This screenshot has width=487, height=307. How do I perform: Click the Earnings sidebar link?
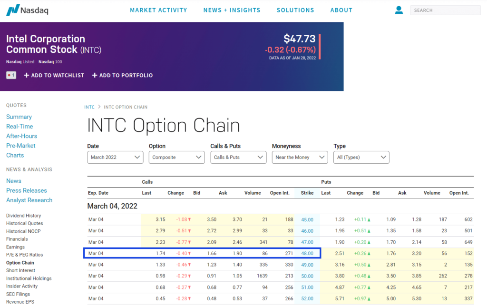click(17, 247)
